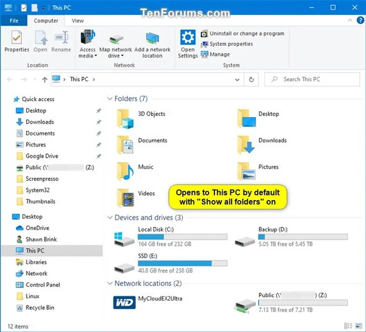Switch to Details view in status bar
This screenshot has width=366, height=332.
(x=348, y=326)
